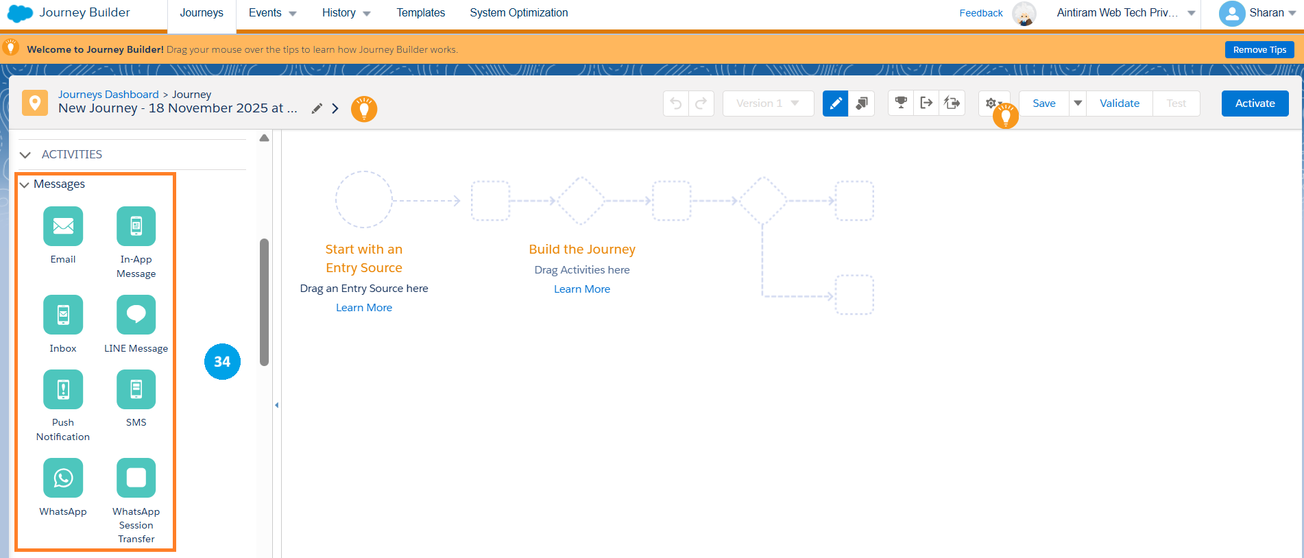Image resolution: width=1304 pixels, height=558 pixels.
Task: Open the journey settings gear
Action: 991,104
